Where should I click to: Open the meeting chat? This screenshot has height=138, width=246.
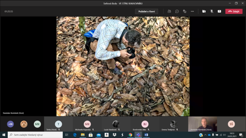[x=177, y=11]
